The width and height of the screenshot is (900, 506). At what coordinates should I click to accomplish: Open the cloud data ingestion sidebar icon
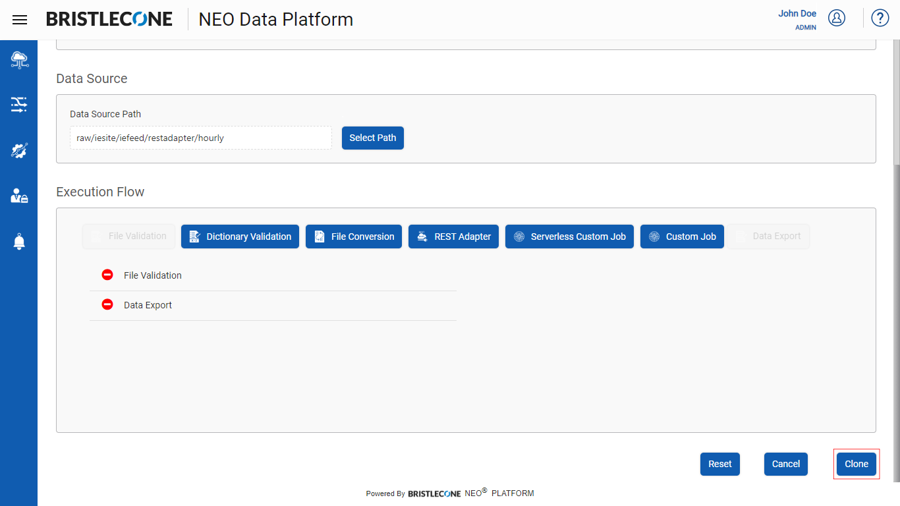[x=19, y=60]
